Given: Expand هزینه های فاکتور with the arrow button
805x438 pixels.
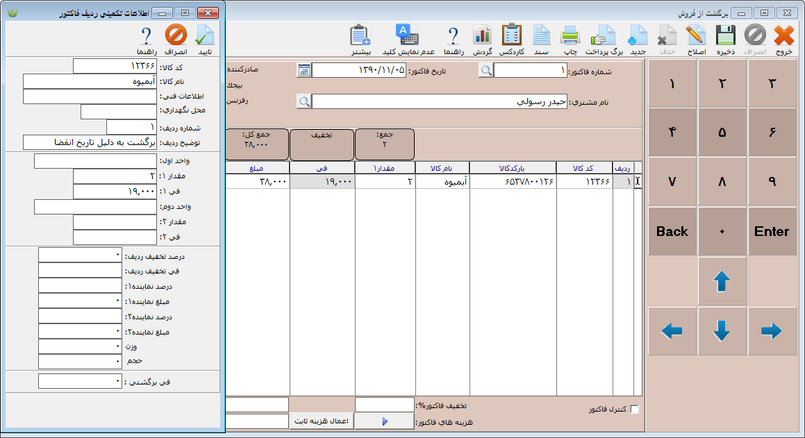Looking at the screenshot, I should [385, 421].
